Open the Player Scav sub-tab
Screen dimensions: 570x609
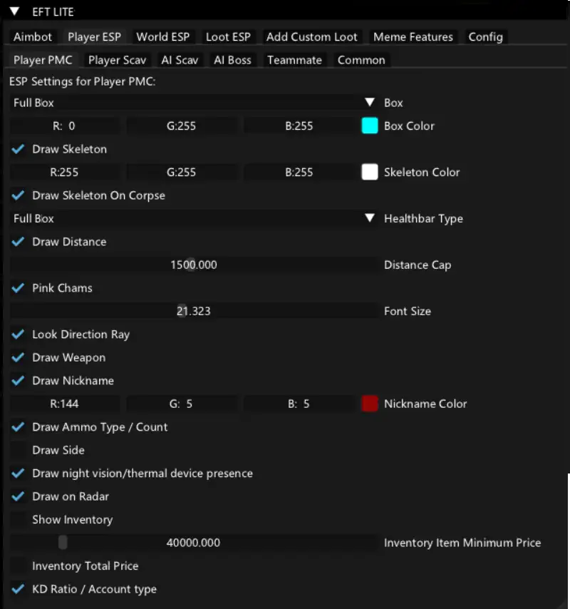point(117,60)
